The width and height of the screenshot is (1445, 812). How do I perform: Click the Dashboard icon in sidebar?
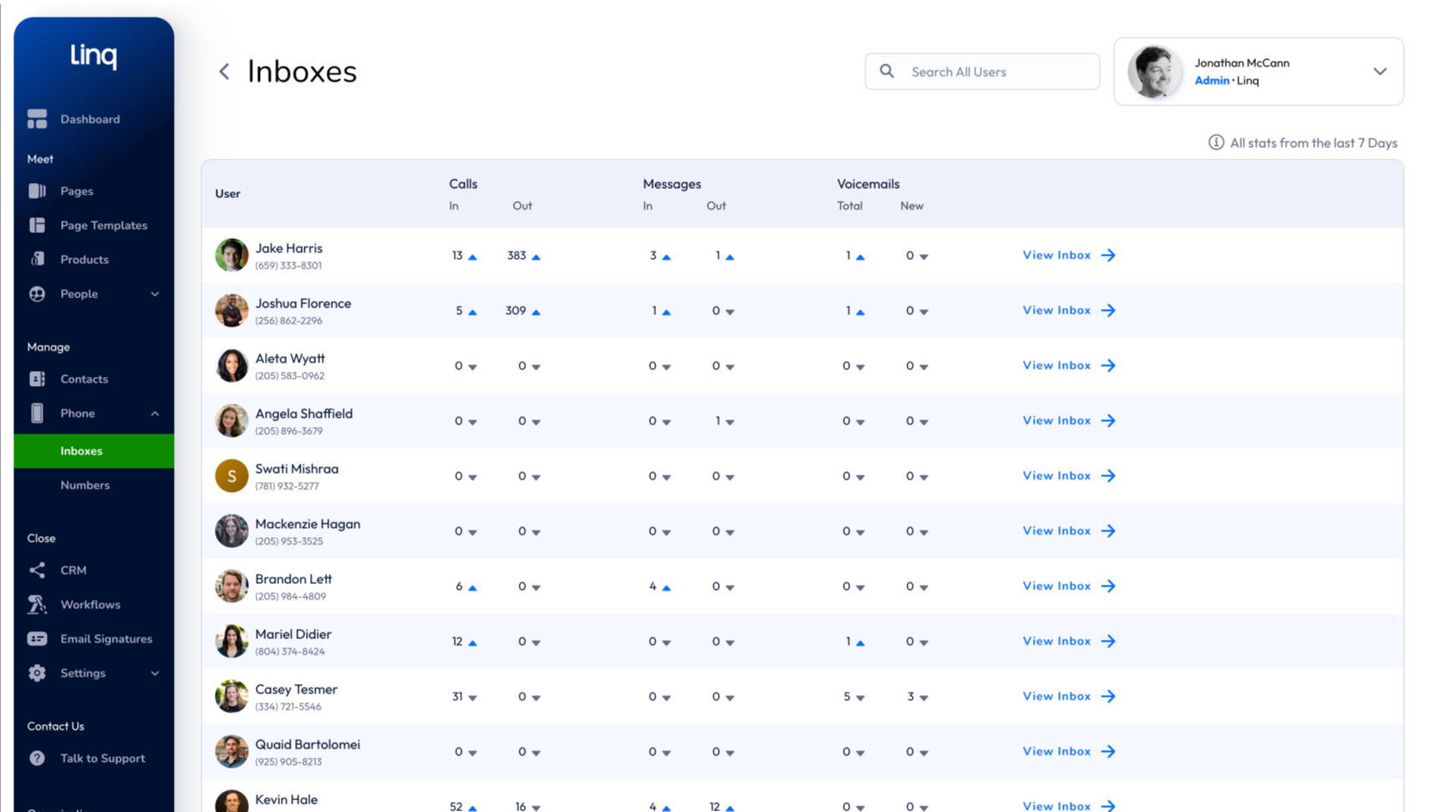click(37, 119)
